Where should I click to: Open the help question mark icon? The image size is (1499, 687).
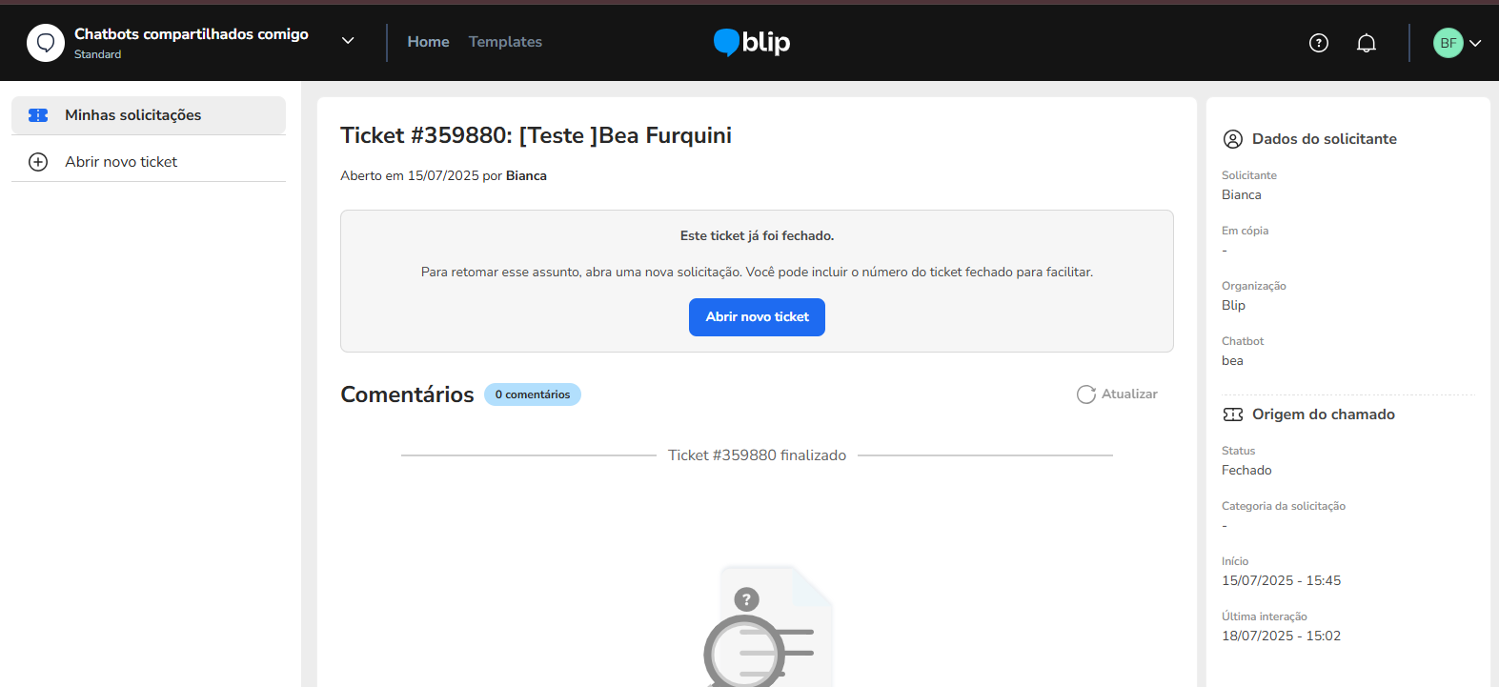coord(1319,43)
